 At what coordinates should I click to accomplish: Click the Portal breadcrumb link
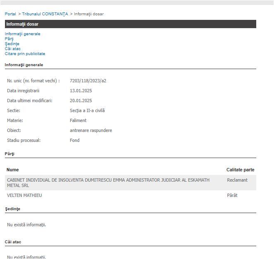(x=10, y=14)
